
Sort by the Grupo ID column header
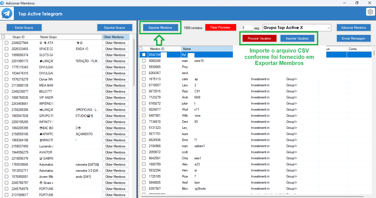click(x=25, y=37)
